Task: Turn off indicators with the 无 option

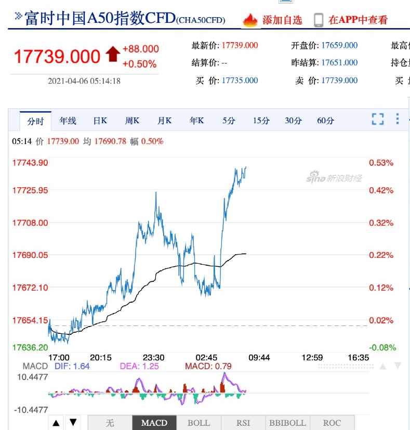Action: tap(110, 423)
